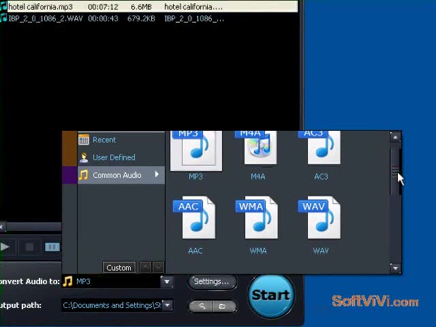Select the AAC format icon

click(x=195, y=218)
